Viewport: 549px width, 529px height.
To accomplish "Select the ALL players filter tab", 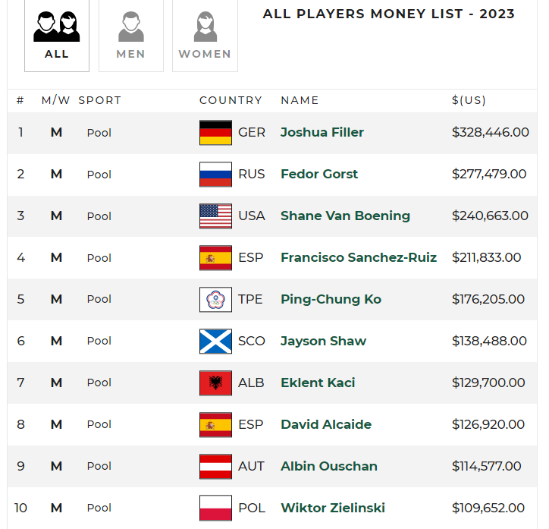I will [57, 35].
